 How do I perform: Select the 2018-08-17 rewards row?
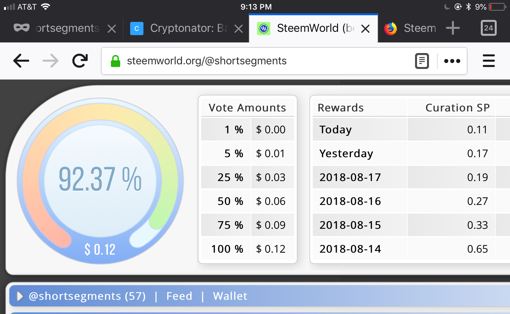tap(411, 177)
